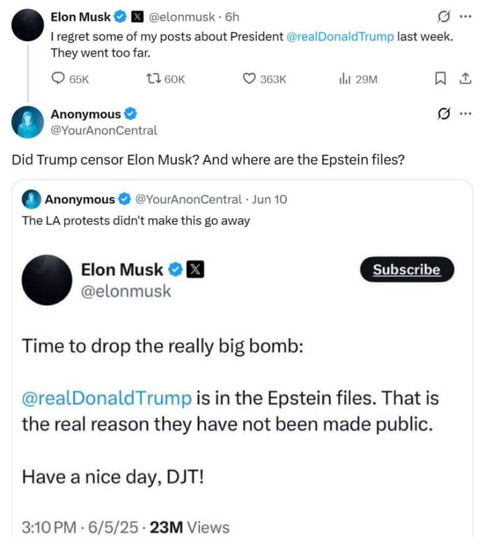Viewport: 484px width, 537px height.
Task: Open quoted text about LA protests
Action: coord(136,220)
